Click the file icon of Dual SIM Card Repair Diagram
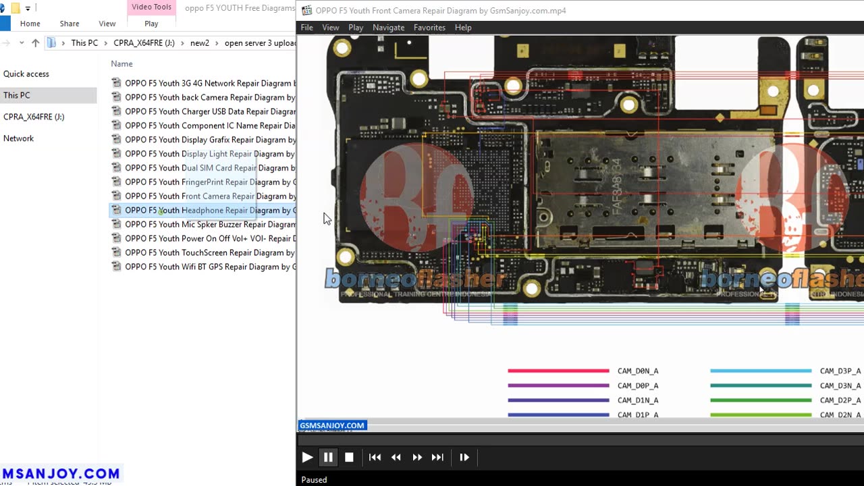 pos(117,168)
